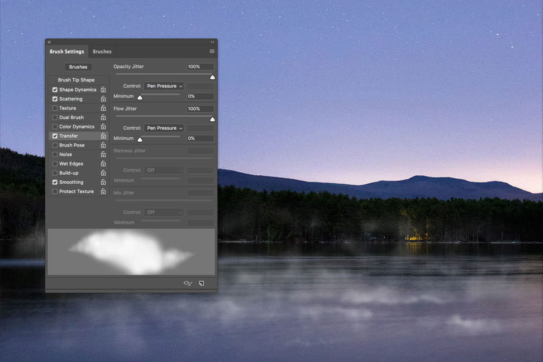Screen dimensions: 543x362
Task: Uncheck the Shape Dynamics checkbox
Action: [55, 90]
